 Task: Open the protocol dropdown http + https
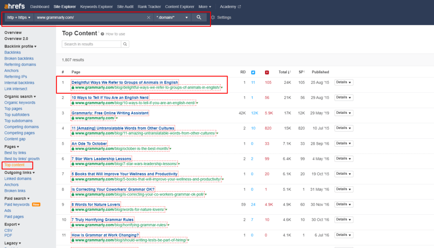pos(19,17)
